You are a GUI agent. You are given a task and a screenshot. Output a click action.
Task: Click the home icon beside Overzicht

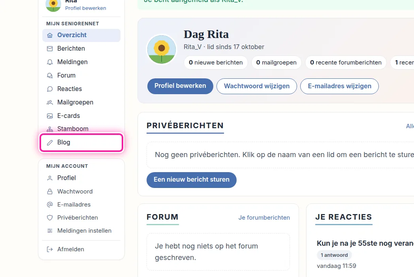50,35
